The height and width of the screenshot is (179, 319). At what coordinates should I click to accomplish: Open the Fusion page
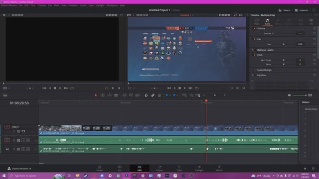pyautogui.click(x=159, y=168)
